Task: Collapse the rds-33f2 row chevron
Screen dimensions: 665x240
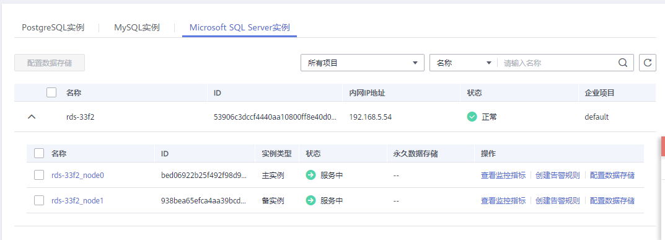Action: point(32,117)
